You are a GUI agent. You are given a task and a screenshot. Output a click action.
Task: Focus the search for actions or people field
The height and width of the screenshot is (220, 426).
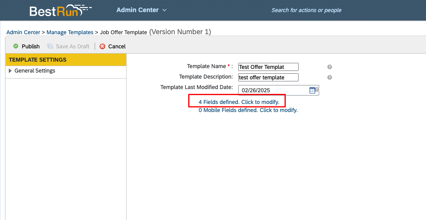tap(306, 10)
